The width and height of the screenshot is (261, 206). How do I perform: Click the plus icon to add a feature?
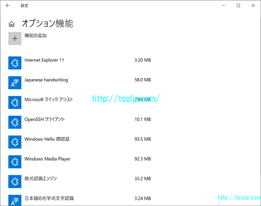(x=15, y=38)
